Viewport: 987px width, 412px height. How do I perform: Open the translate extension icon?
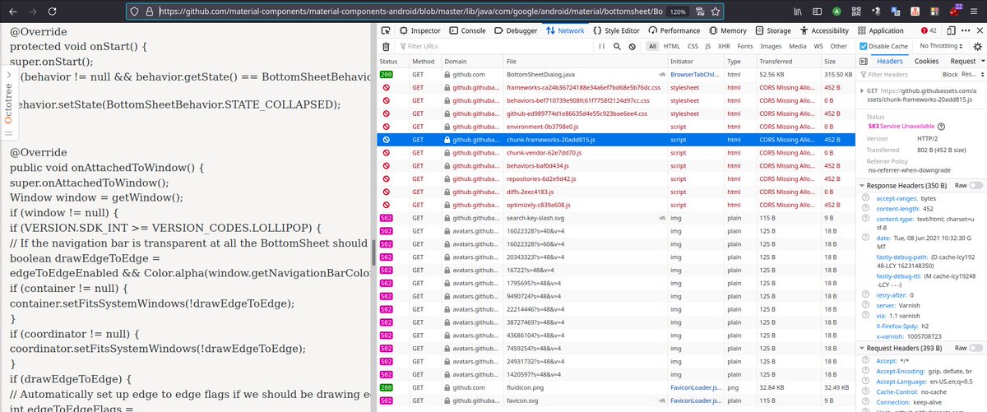(896, 12)
